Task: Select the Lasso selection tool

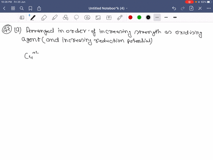Action: tap(76, 18)
